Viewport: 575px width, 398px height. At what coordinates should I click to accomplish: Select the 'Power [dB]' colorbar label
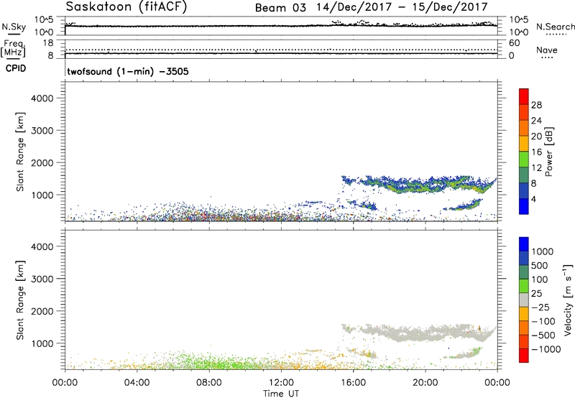click(548, 152)
